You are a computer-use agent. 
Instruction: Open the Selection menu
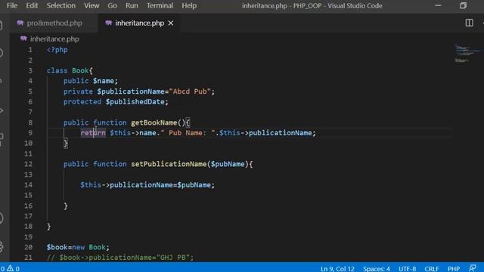(60, 5)
